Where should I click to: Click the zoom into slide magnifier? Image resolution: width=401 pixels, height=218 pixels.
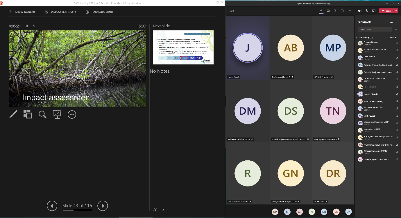(x=42, y=115)
